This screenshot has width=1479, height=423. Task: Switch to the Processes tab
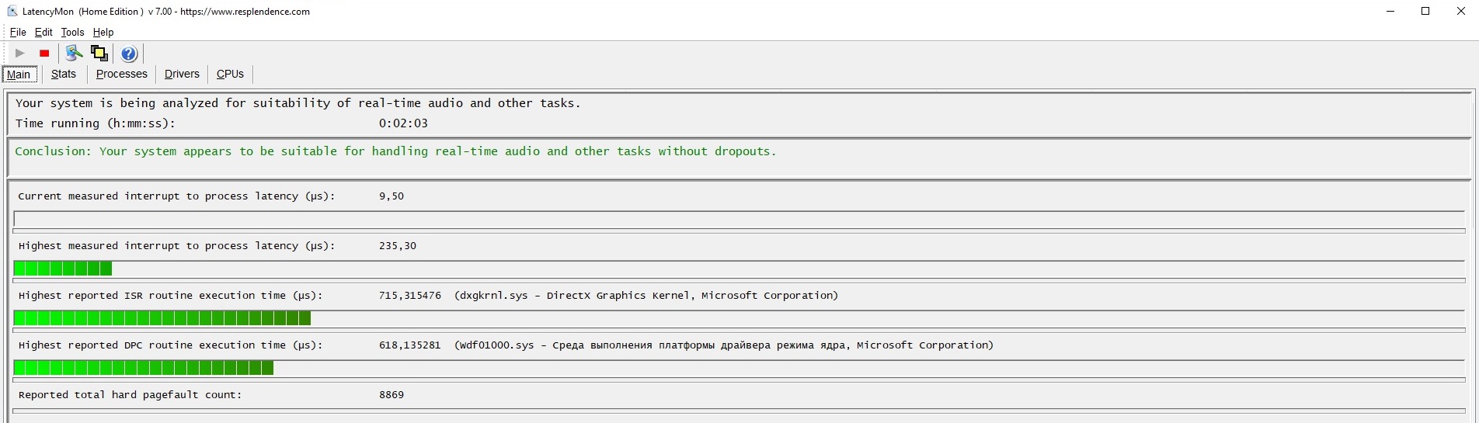point(121,75)
